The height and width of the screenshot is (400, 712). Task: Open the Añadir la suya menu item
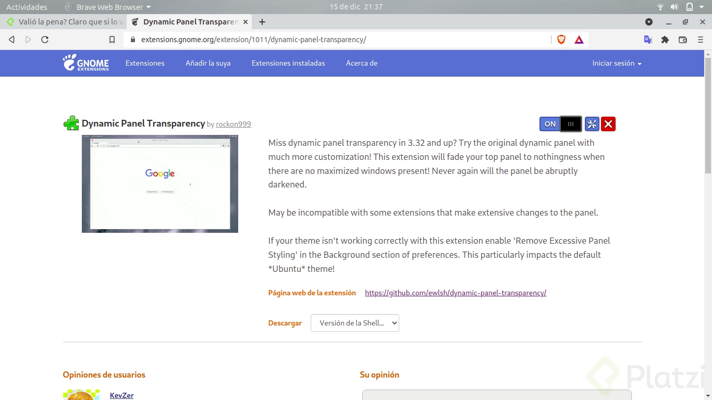208,63
